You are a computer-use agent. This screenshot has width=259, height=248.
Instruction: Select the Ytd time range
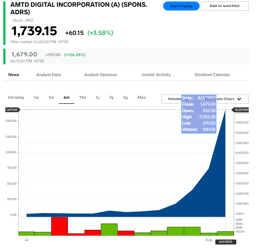83,97
